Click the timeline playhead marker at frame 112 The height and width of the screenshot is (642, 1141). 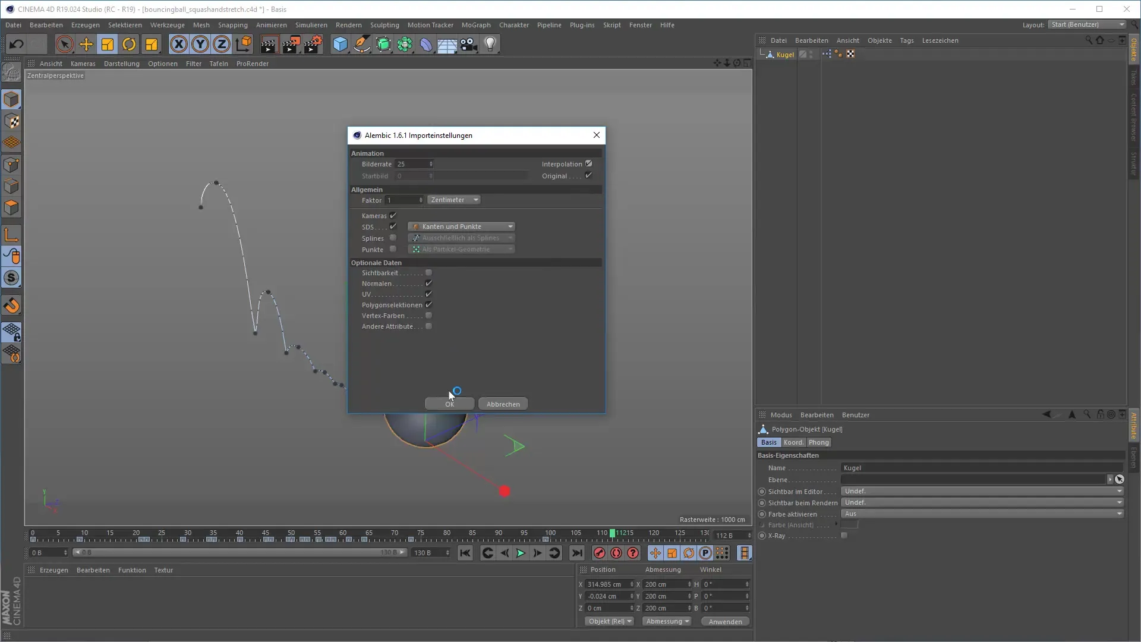[x=612, y=533]
